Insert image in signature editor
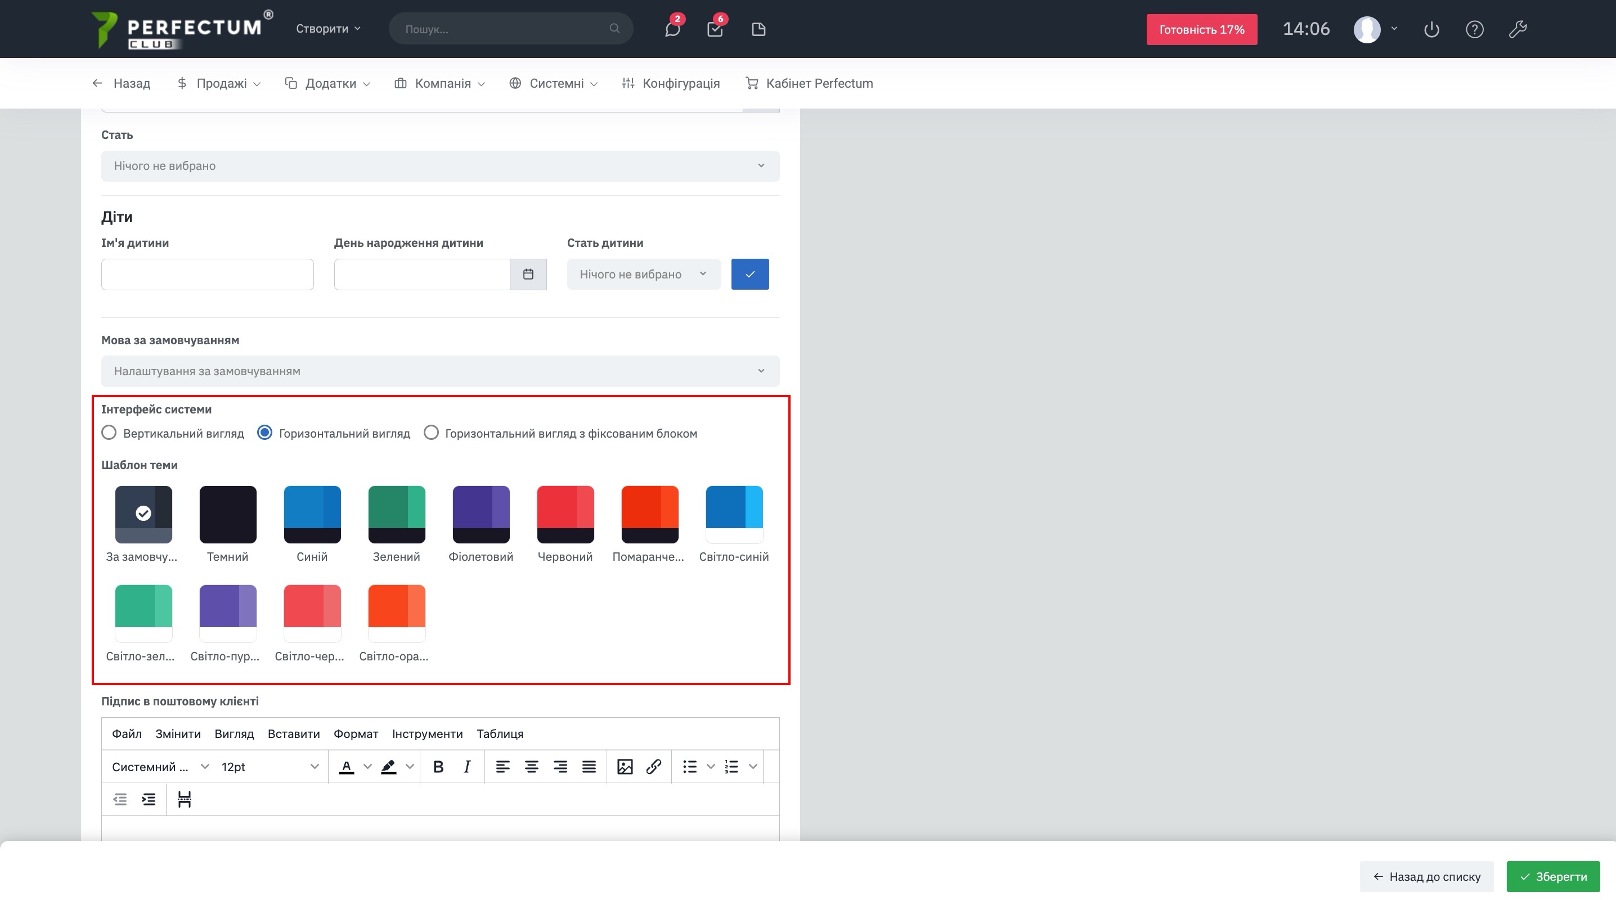Screen dimensions: 1616x900 [x=624, y=767]
